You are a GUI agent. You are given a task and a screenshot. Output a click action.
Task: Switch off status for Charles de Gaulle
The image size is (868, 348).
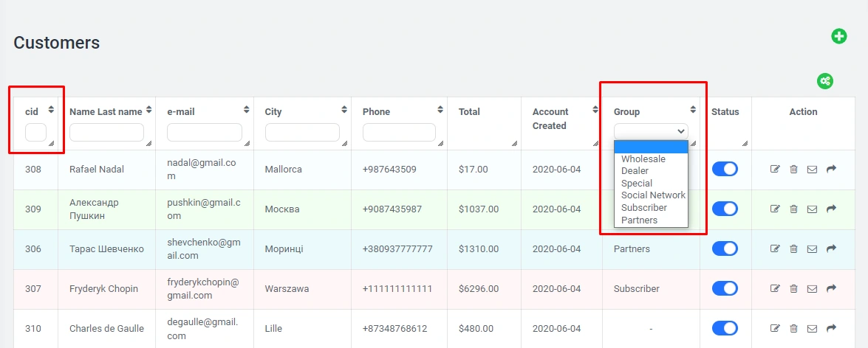(725, 328)
